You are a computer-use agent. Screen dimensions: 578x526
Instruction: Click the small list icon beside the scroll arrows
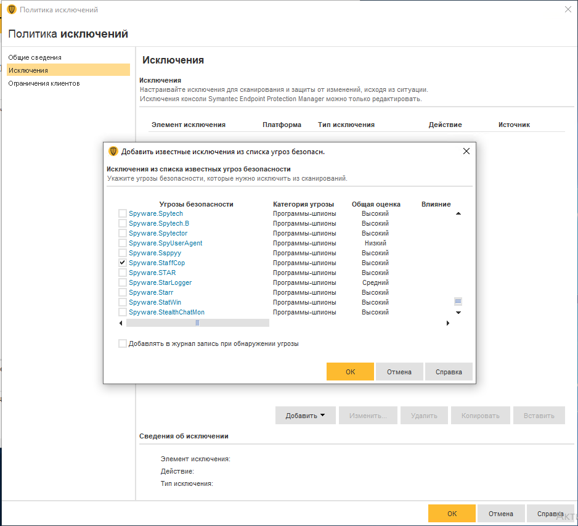(x=458, y=301)
